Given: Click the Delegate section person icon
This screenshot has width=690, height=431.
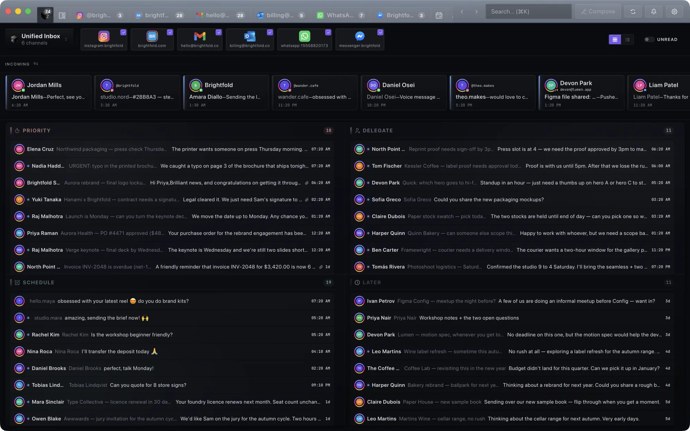Looking at the screenshot, I should 357,131.
